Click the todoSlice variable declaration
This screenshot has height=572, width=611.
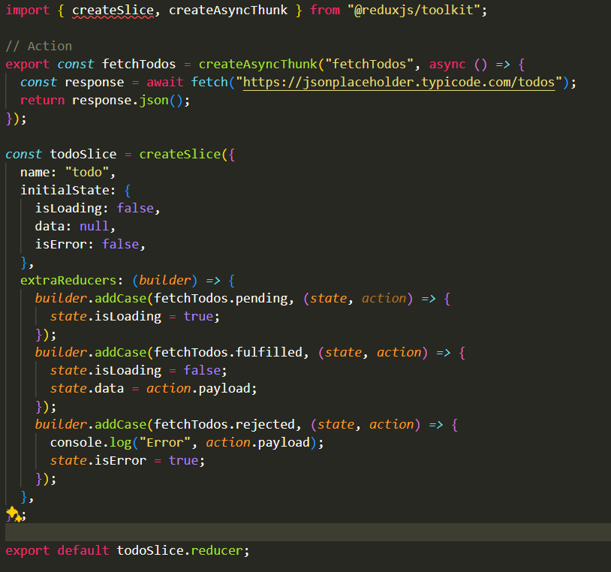[x=83, y=155]
